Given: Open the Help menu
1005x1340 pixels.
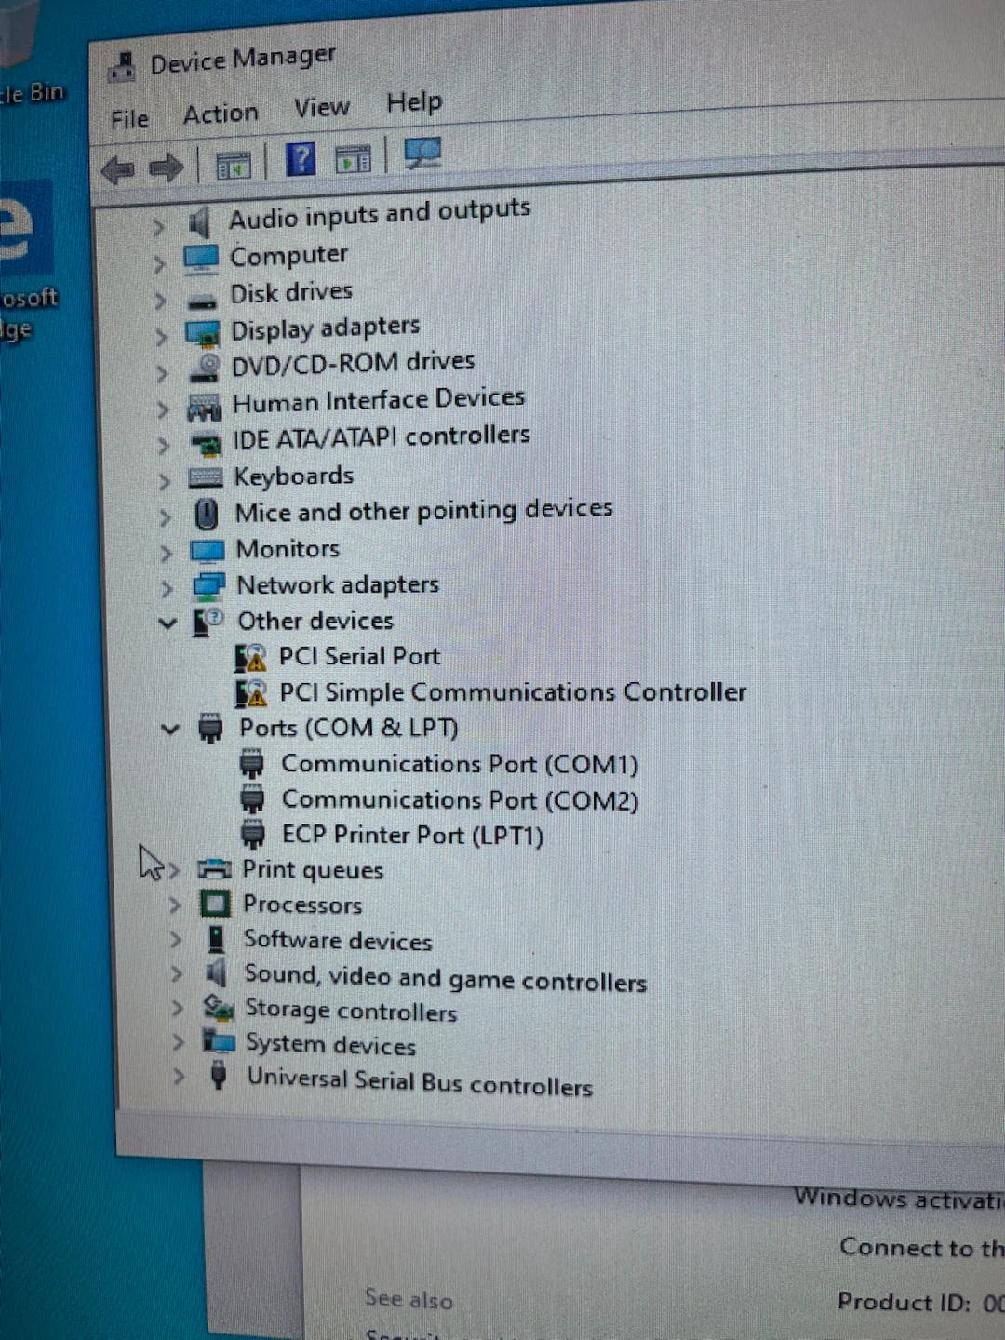Looking at the screenshot, I should click(414, 102).
